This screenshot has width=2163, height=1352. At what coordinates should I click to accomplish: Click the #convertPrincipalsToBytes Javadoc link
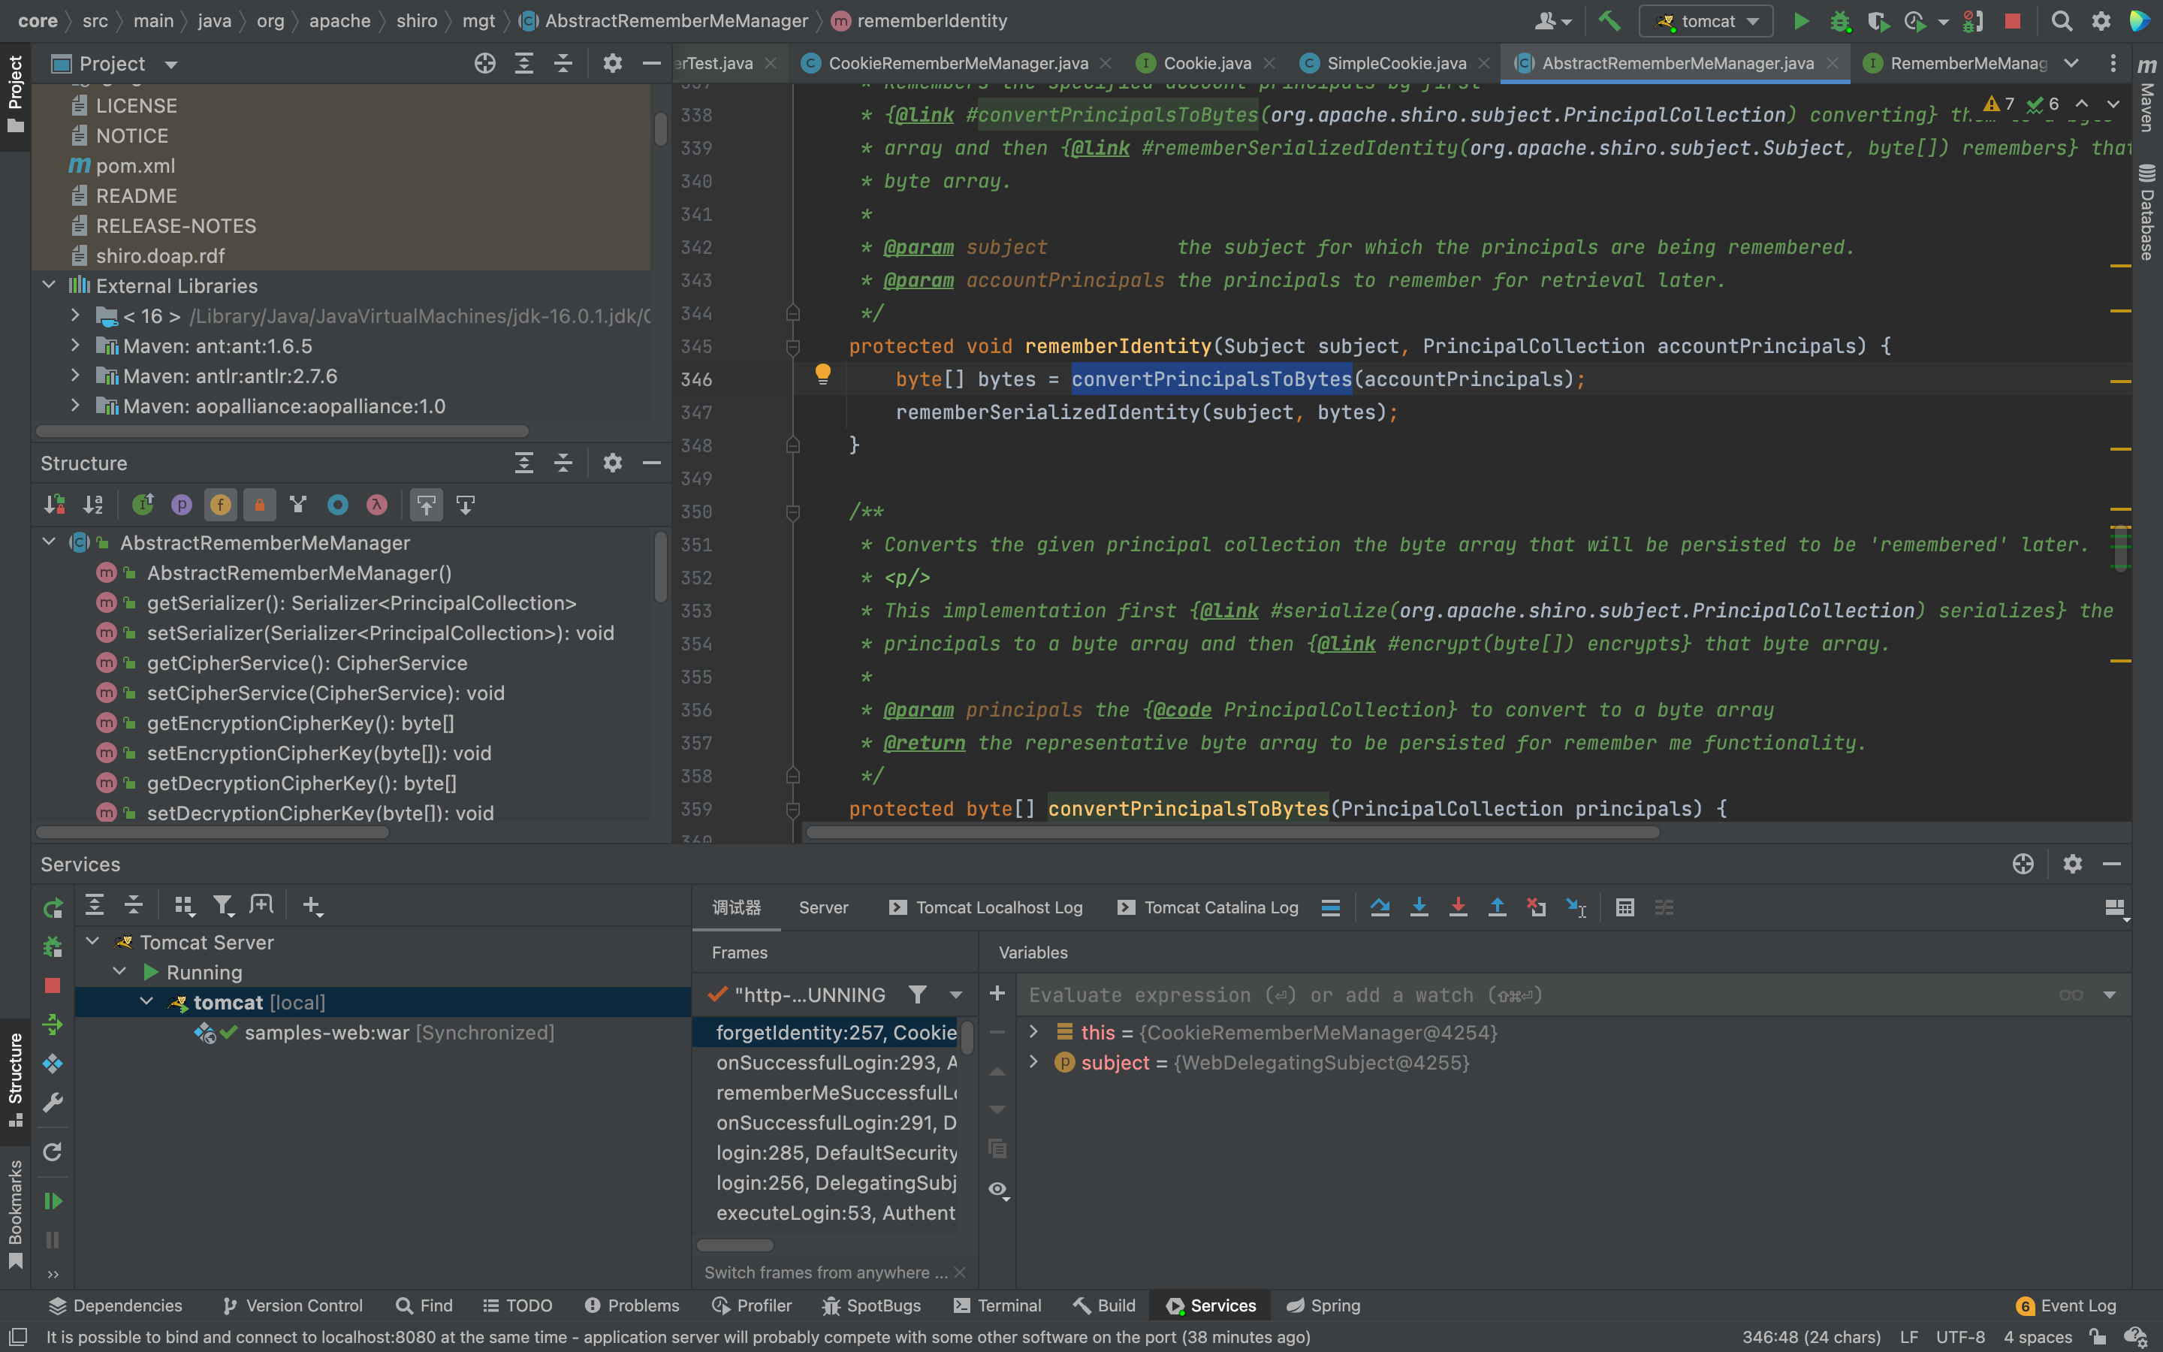1112,116
